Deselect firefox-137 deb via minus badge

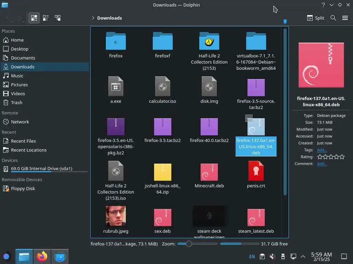249,118
